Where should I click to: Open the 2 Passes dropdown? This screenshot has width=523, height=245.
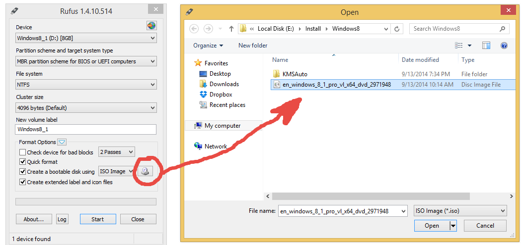coord(117,152)
